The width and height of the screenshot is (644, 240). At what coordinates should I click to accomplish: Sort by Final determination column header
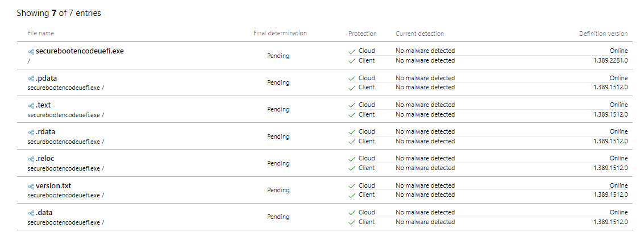(280, 33)
